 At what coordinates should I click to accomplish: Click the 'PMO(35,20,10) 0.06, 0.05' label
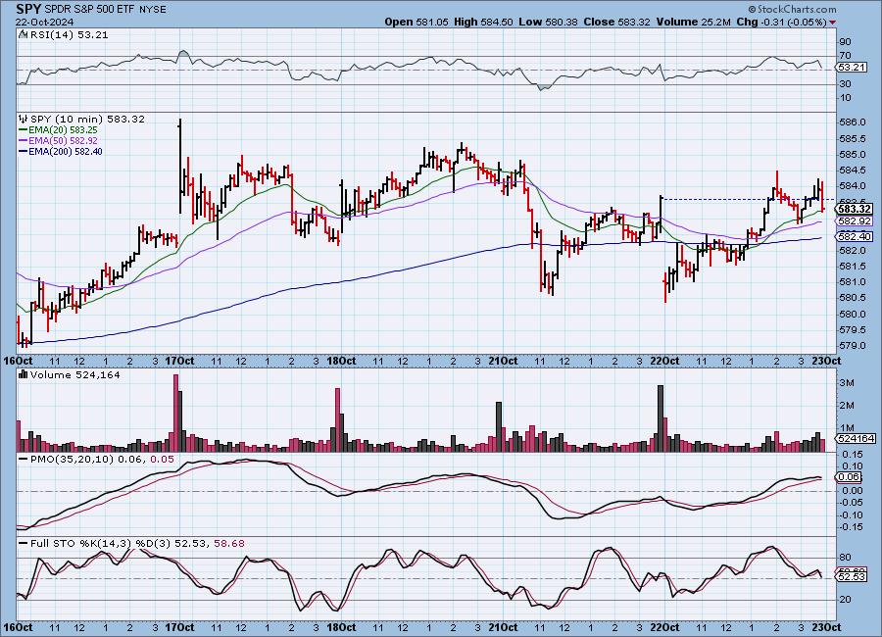pos(102,460)
